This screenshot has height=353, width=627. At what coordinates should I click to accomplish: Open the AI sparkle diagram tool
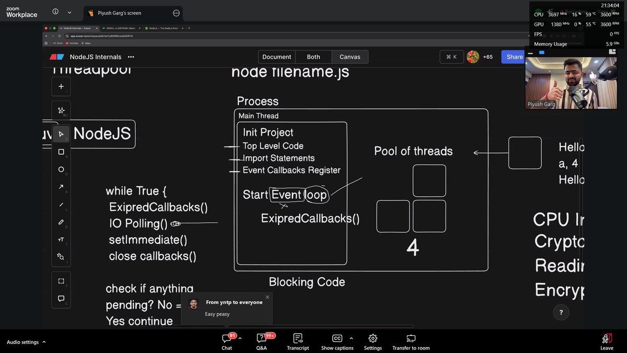61,110
